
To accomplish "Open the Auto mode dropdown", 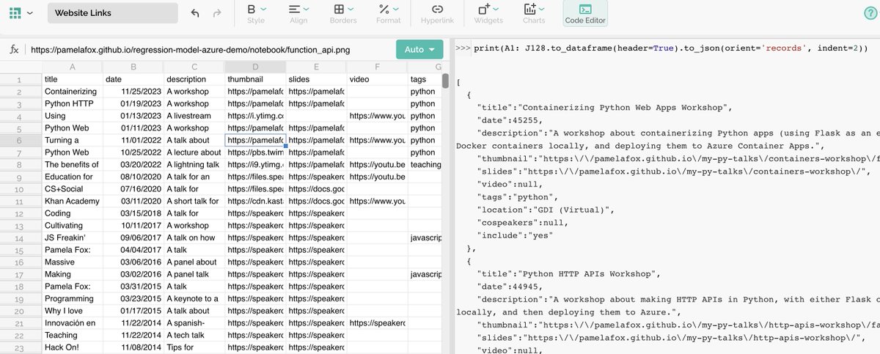I will click(x=419, y=49).
